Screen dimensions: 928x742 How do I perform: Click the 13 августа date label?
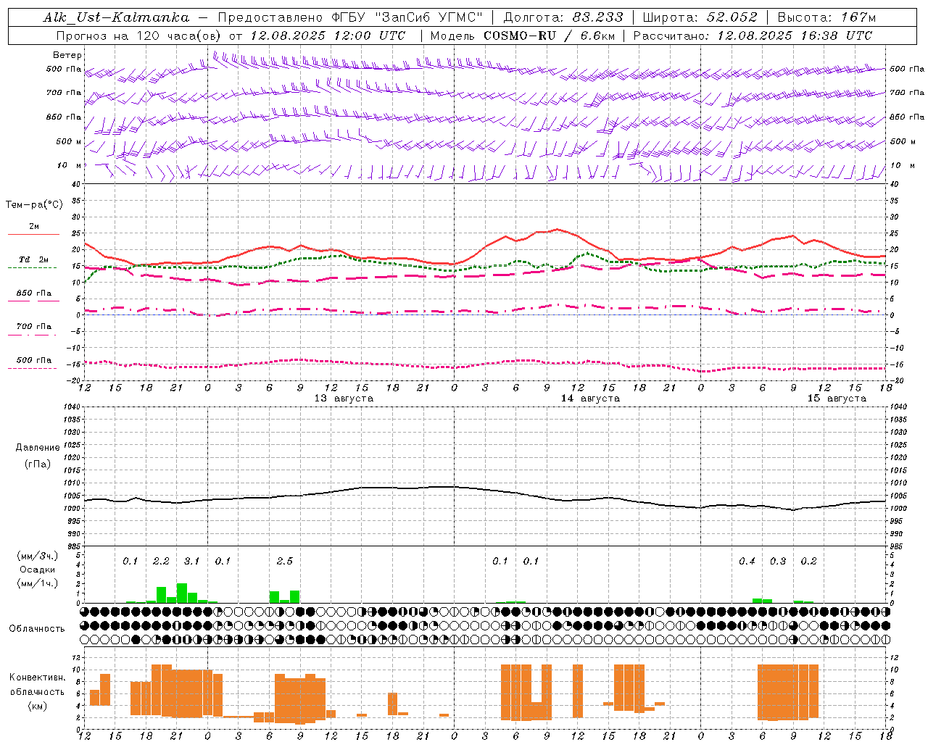pos(344,399)
